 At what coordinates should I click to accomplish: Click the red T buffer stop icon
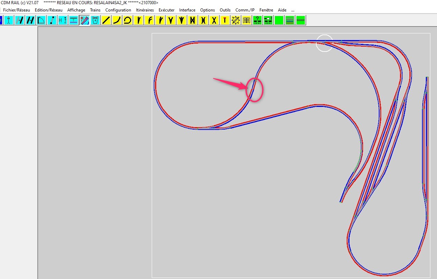225,20
